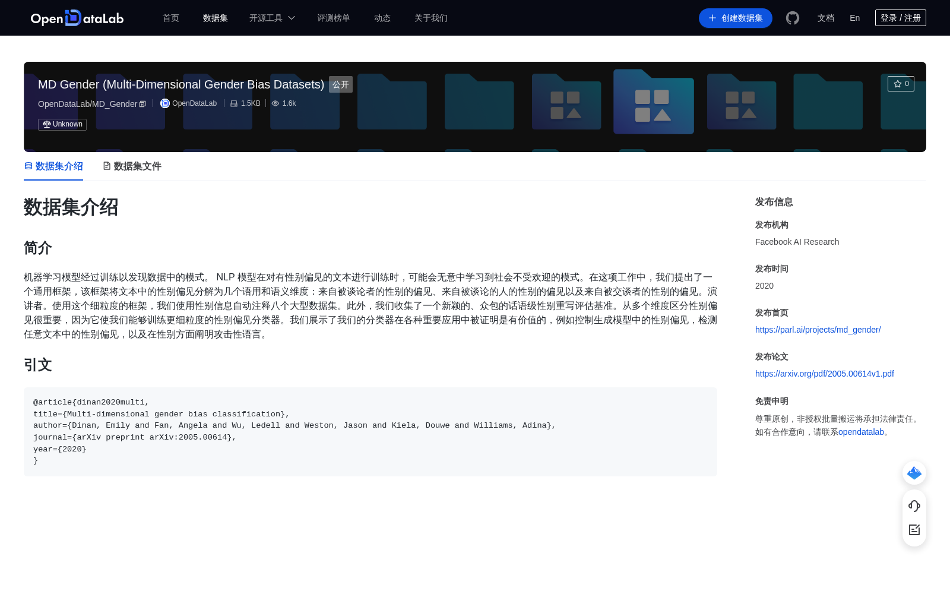This screenshot has height=594, width=950.
Task: Click the Unknown license tag
Action: coord(62,124)
